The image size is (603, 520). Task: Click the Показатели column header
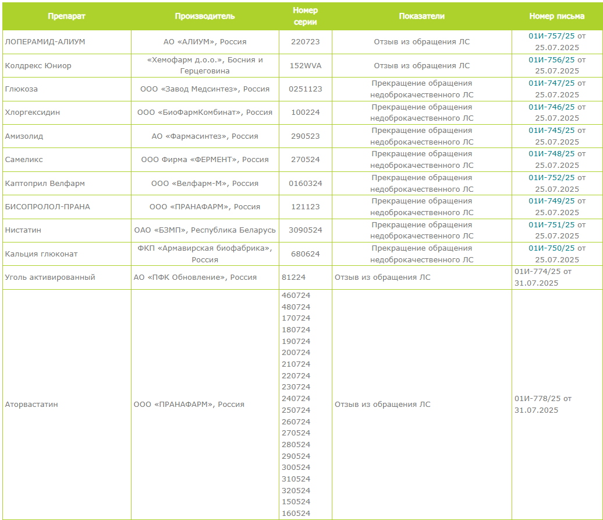[421, 16]
